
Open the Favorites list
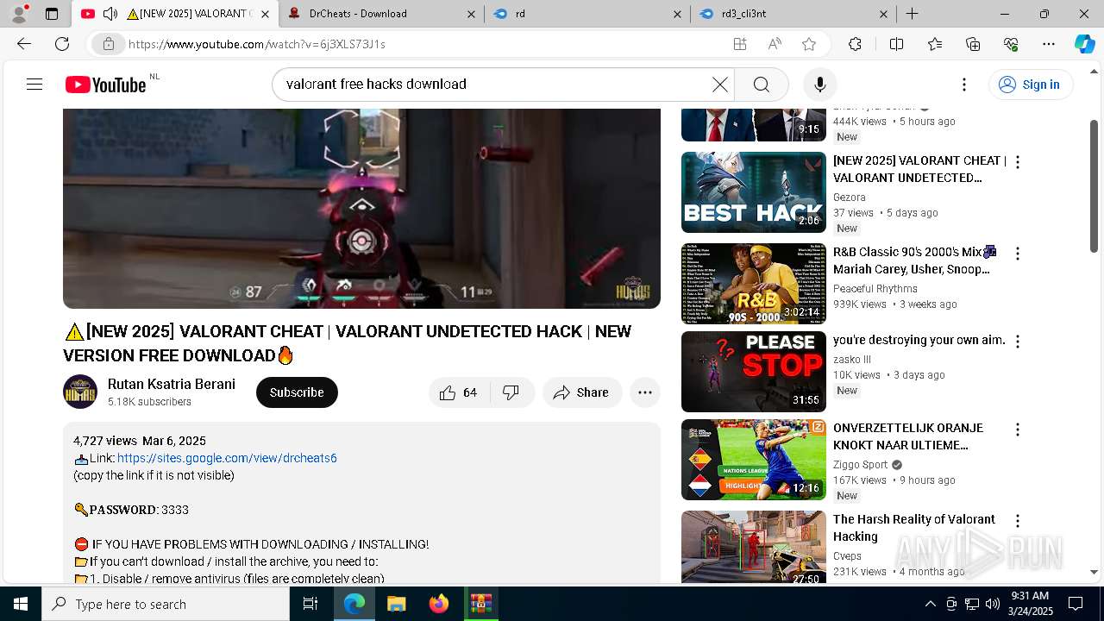(x=935, y=44)
